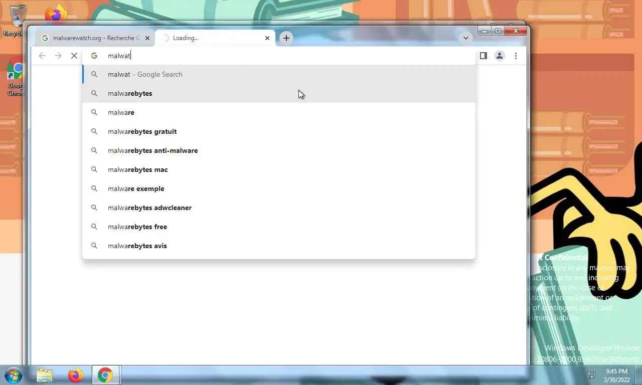Click search icon beside 'malwarebytes mac'
Image resolution: width=642 pixels, height=385 pixels.
click(x=94, y=169)
